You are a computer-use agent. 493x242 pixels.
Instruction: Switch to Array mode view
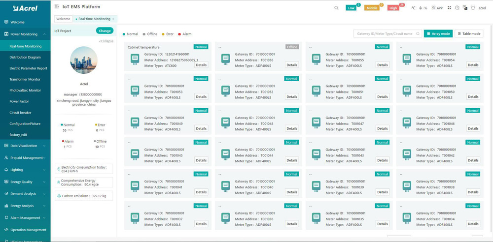pos(438,34)
